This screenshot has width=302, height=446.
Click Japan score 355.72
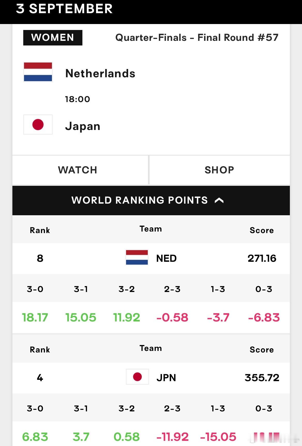tap(262, 378)
